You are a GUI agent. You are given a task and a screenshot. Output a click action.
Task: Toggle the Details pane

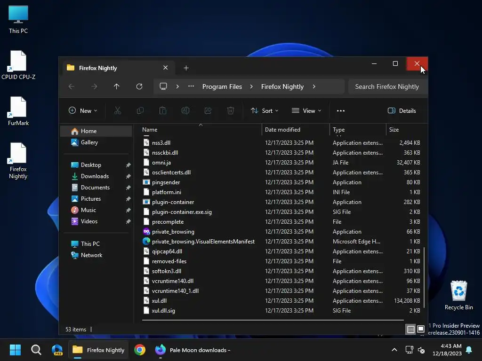click(x=402, y=111)
